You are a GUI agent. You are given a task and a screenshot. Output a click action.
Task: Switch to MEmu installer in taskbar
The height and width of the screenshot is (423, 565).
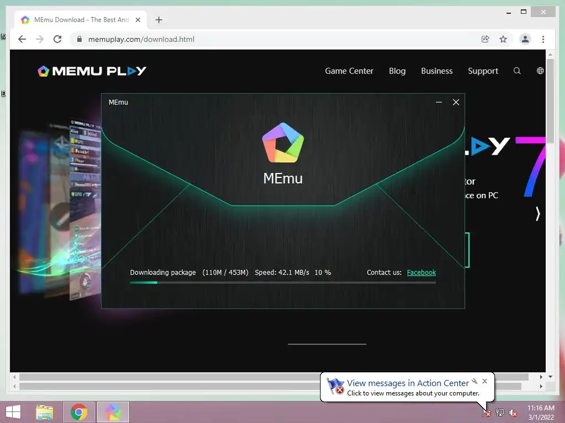tap(113, 412)
